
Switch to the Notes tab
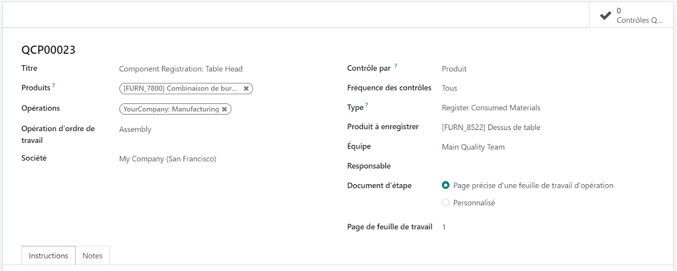tap(92, 256)
